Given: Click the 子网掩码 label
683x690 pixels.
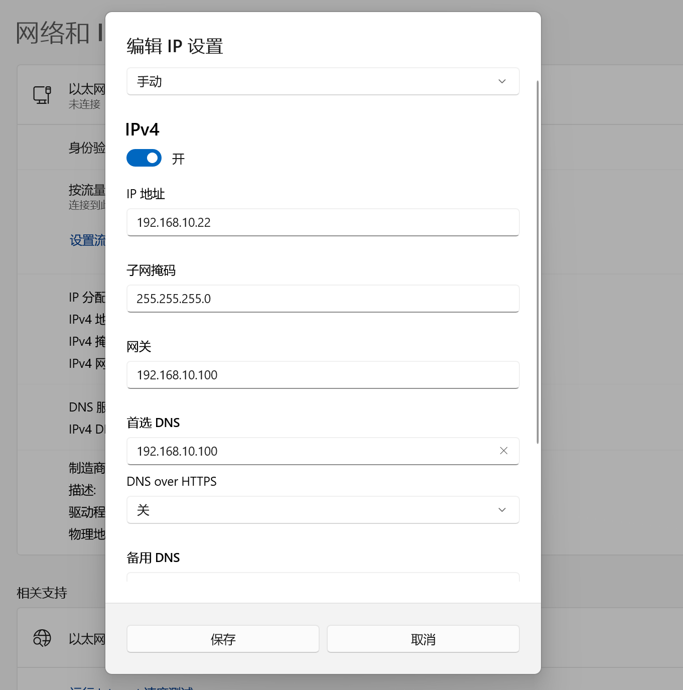Looking at the screenshot, I should click(151, 270).
